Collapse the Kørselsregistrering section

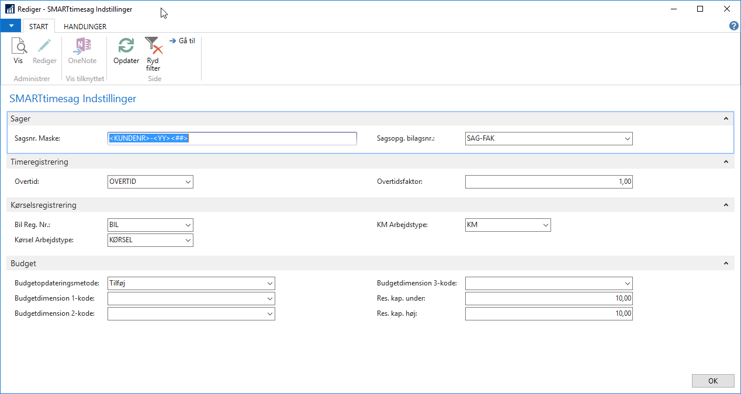tap(726, 205)
